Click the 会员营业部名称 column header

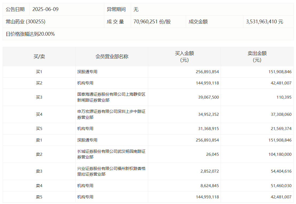point(112,57)
